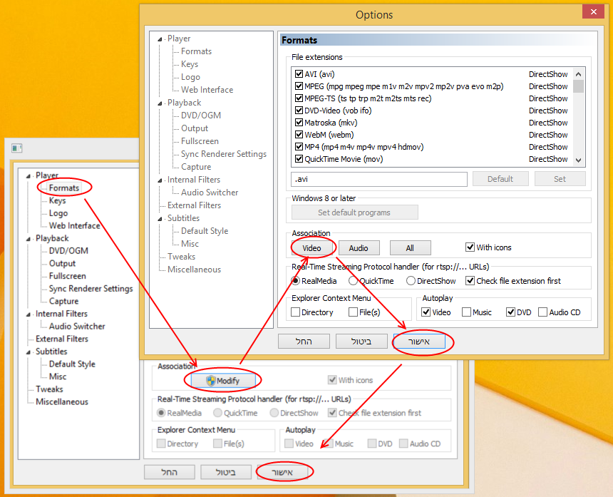Click the app icon in the background window's title bar

tap(17, 148)
